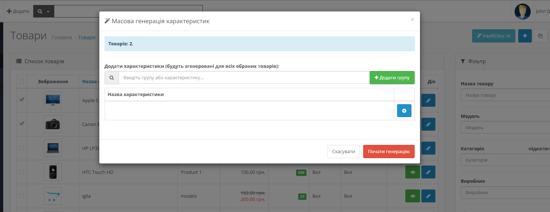Cancel the dialog with Скасувати
Image resolution: width=550 pixels, height=212 pixels.
[343, 151]
